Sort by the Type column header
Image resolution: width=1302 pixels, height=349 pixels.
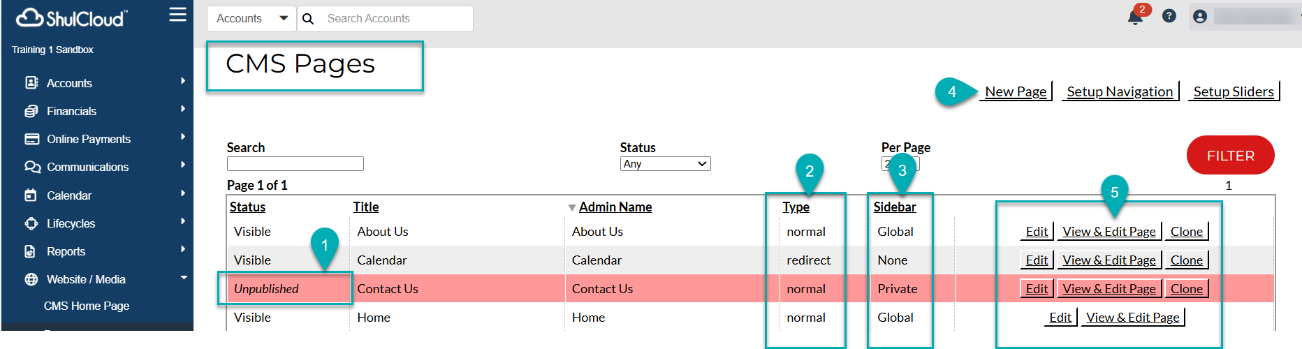(x=796, y=207)
